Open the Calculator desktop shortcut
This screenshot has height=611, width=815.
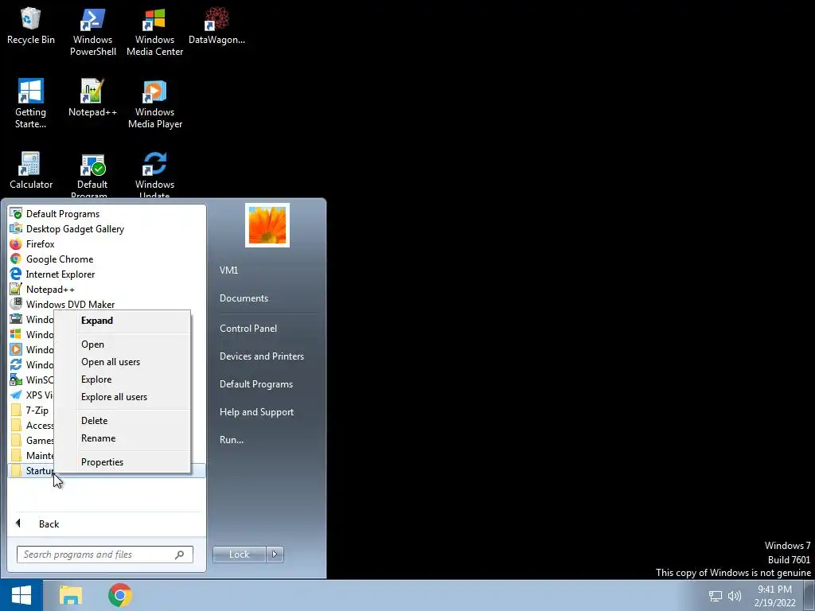[31, 170]
